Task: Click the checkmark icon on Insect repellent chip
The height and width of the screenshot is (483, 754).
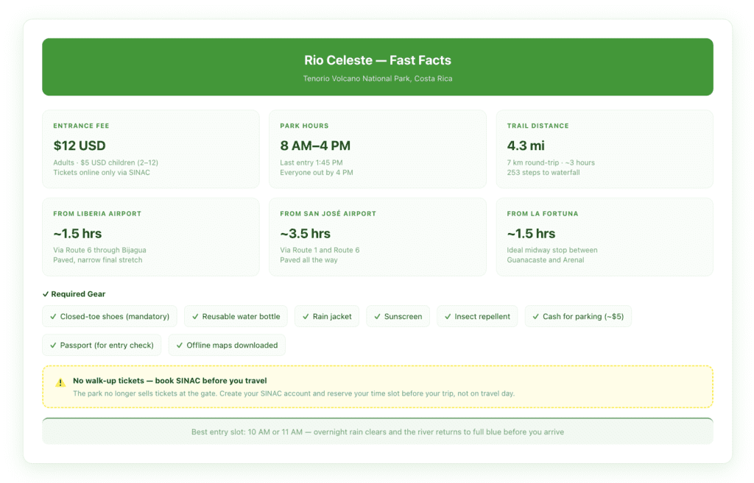Action: point(450,316)
